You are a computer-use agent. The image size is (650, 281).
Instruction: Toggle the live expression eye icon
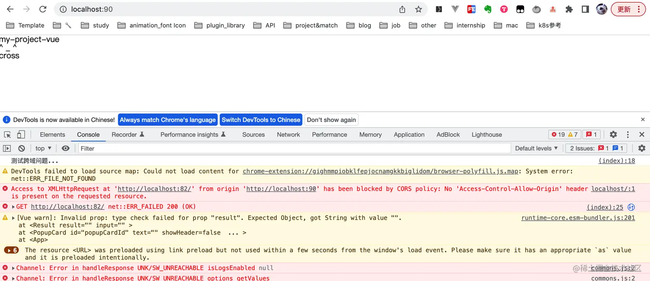pyautogui.click(x=65, y=148)
